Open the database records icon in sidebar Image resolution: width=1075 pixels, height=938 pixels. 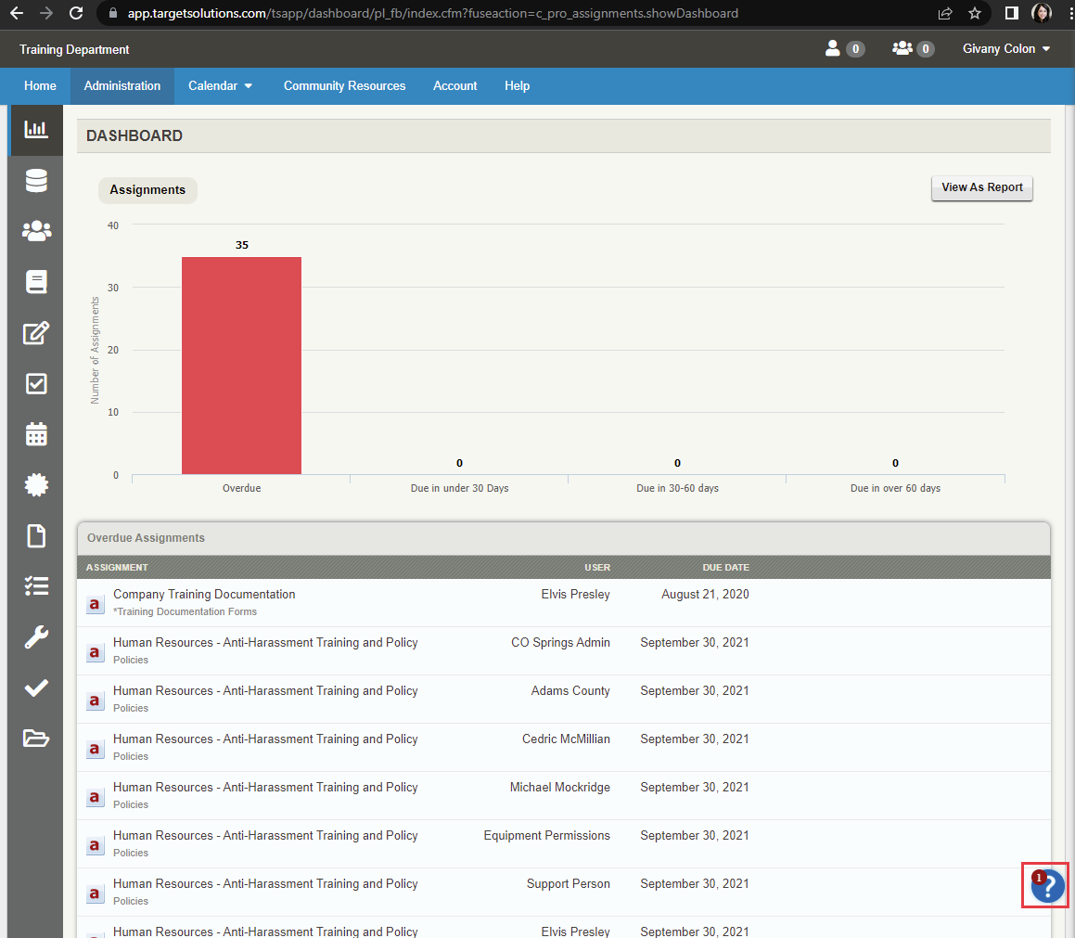click(35, 181)
